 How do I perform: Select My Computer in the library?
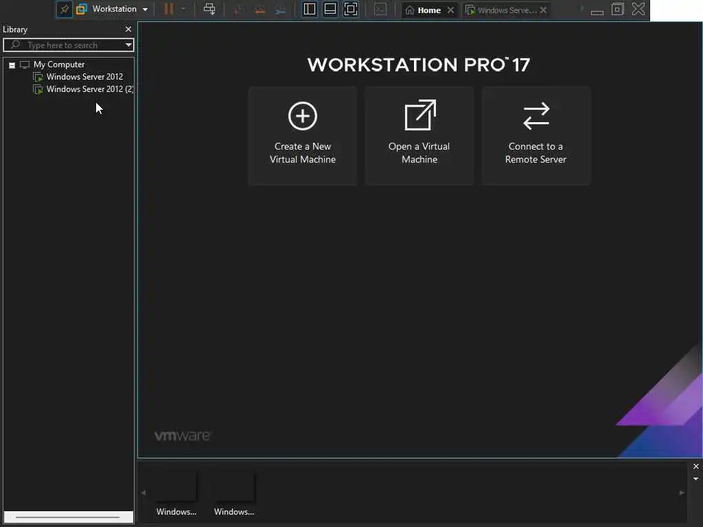(x=59, y=65)
